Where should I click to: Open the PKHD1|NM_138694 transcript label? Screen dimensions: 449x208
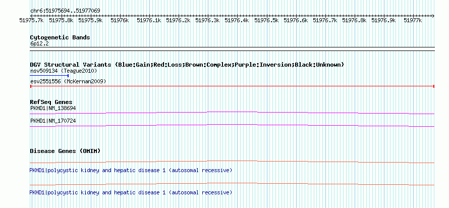[53, 109]
